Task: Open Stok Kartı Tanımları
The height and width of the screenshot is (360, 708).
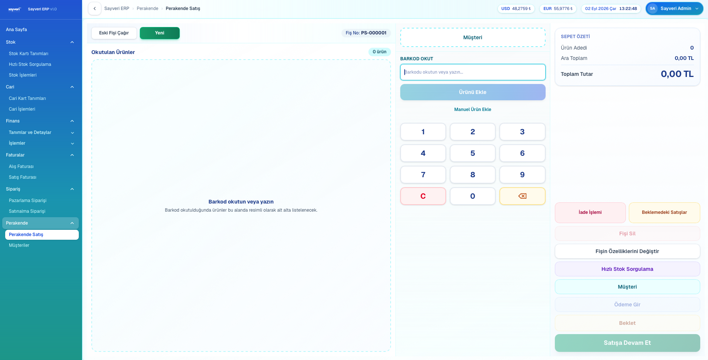Action: 42,54
